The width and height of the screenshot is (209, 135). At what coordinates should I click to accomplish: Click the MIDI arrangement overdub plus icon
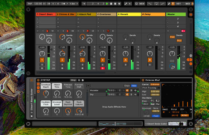pyautogui.click(x=119, y=4)
